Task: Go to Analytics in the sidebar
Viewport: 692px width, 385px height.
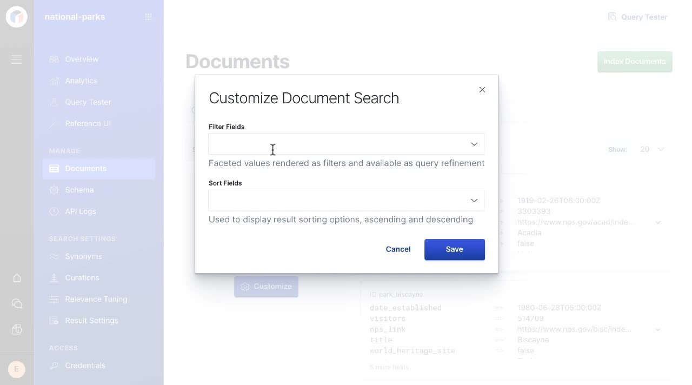Action: click(x=81, y=81)
